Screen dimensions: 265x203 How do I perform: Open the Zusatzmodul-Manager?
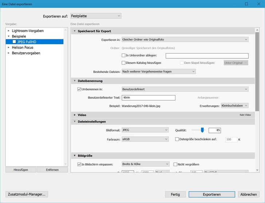27,194
